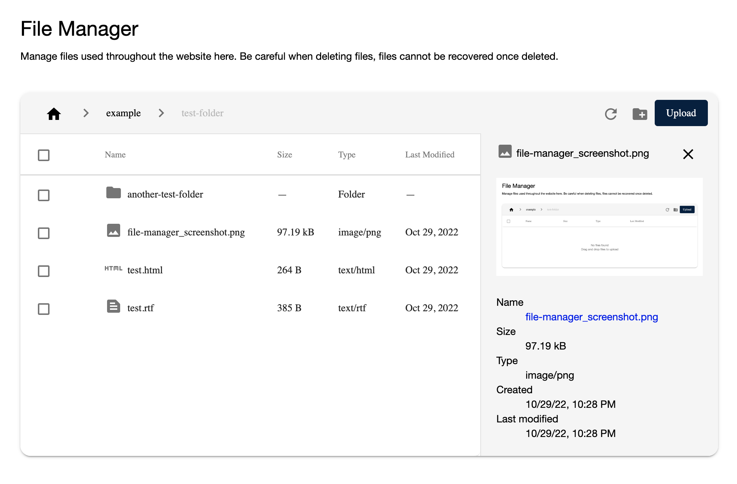Image resolution: width=737 pixels, height=484 pixels.
Task: Select the test-folder breadcrumb
Action: coord(202,113)
